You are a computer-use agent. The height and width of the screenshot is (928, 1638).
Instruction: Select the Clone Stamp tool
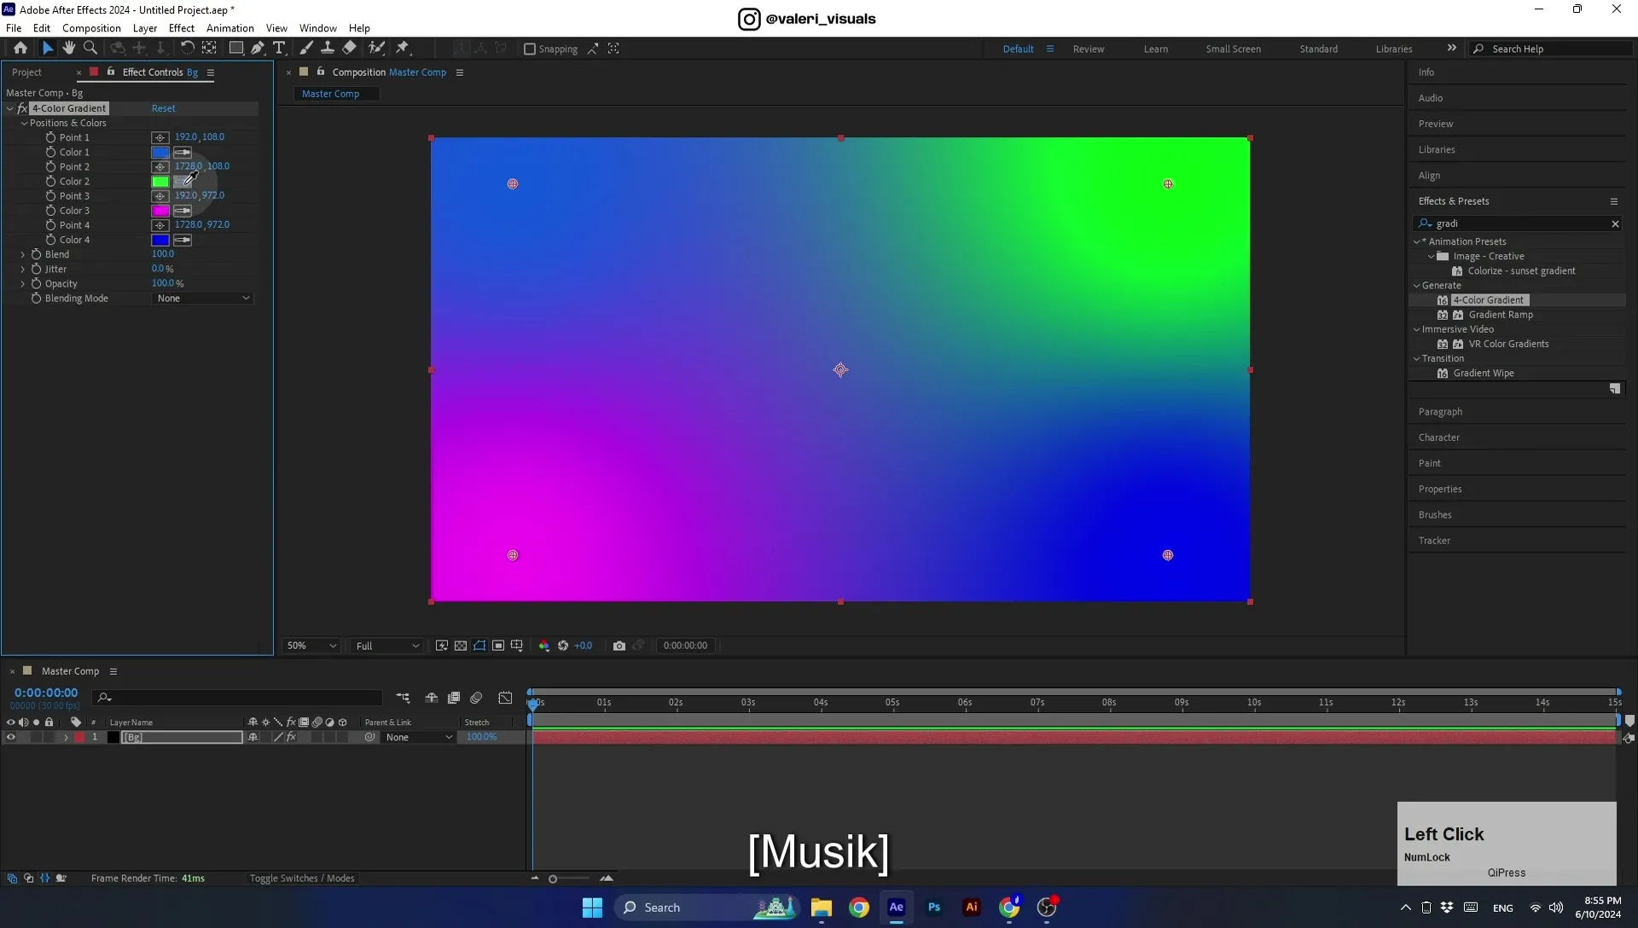point(328,49)
